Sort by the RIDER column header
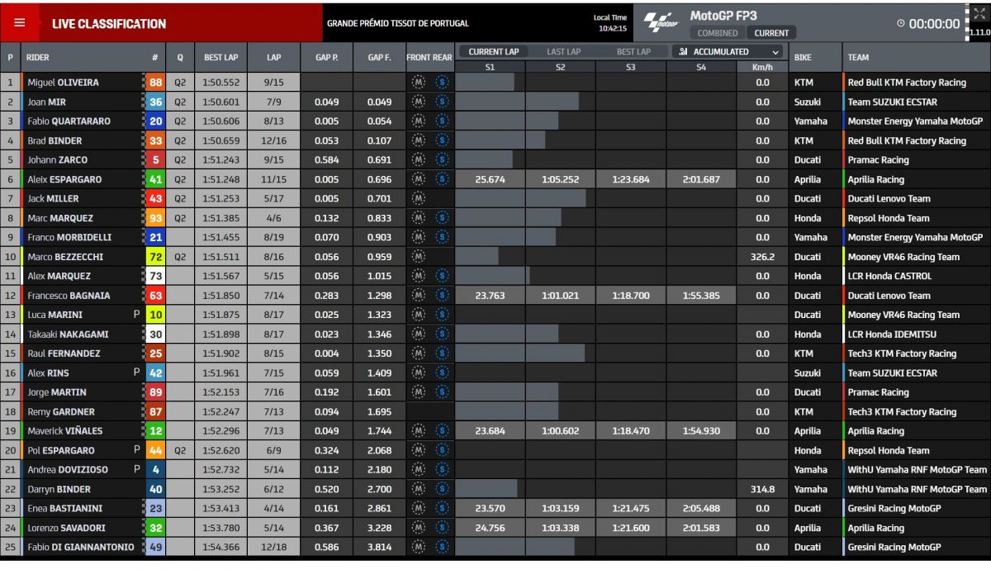The image size is (991, 570). 38,58
